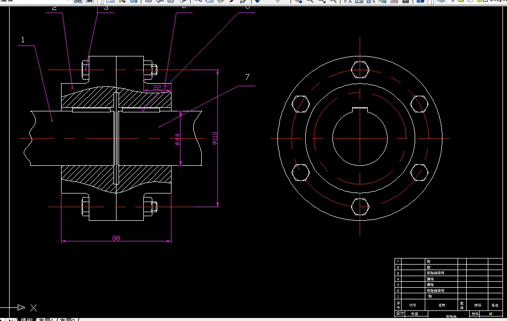
Task: Click the 设计 cell in the title block
Action: click(400, 313)
